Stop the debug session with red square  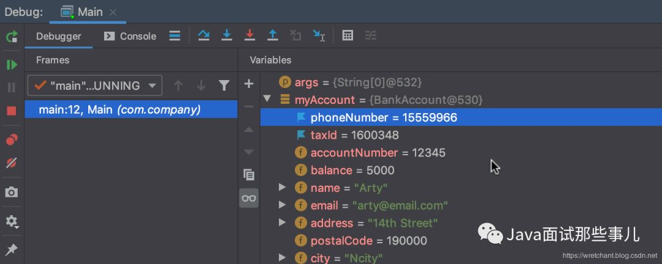(12, 111)
